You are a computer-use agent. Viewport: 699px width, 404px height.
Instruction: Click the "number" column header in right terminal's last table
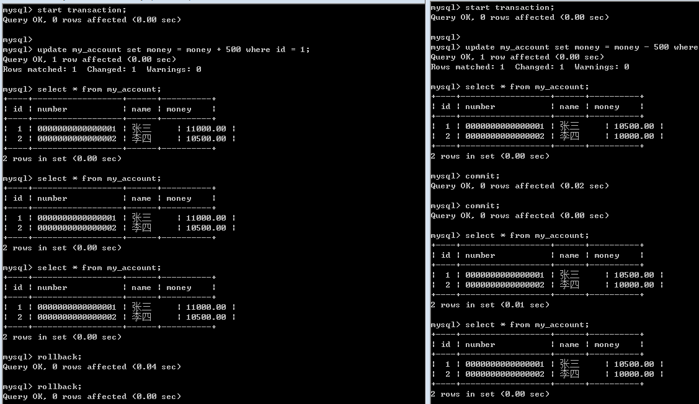pos(480,345)
